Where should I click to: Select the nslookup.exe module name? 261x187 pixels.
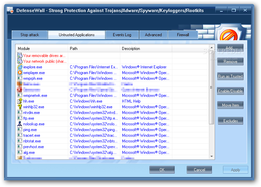[x=34, y=124]
